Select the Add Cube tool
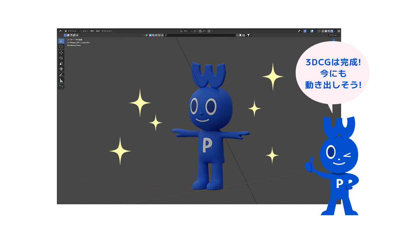 pos(61,87)
